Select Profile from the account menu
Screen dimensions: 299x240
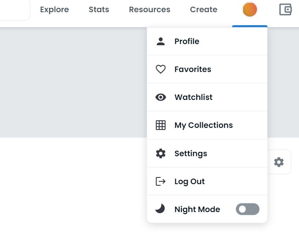click(x=187, y=41)
